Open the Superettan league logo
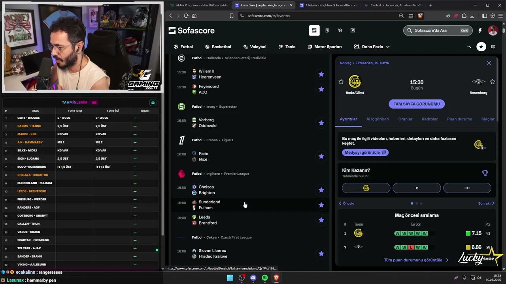Screen dimensions: 506x284 pyautogui.click(x=181, y=106)
